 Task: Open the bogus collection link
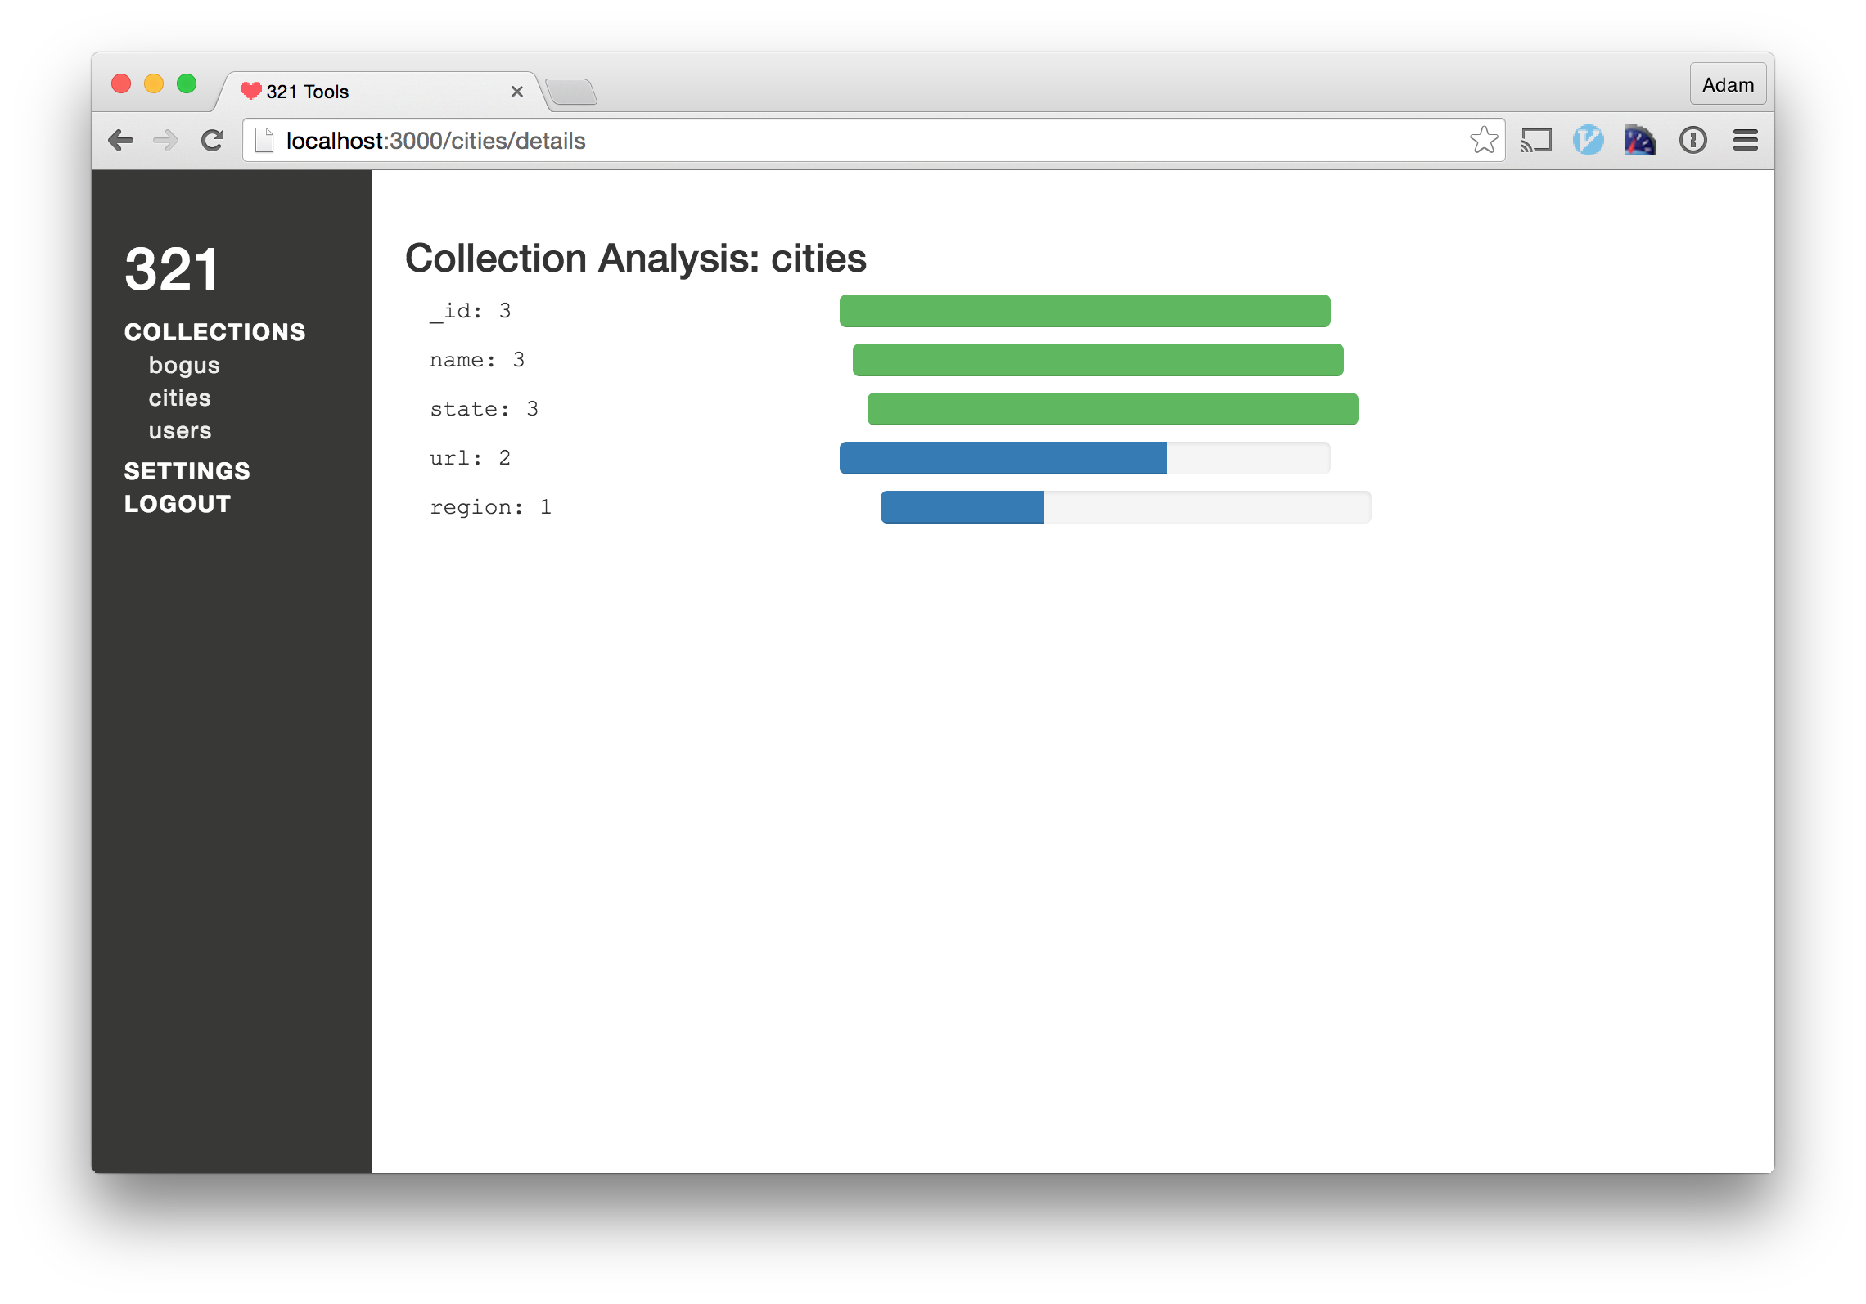(x=184, y=366)
